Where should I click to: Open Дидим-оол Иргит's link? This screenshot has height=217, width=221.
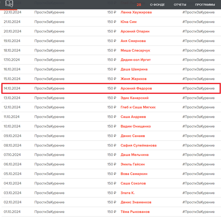[135, 60]
